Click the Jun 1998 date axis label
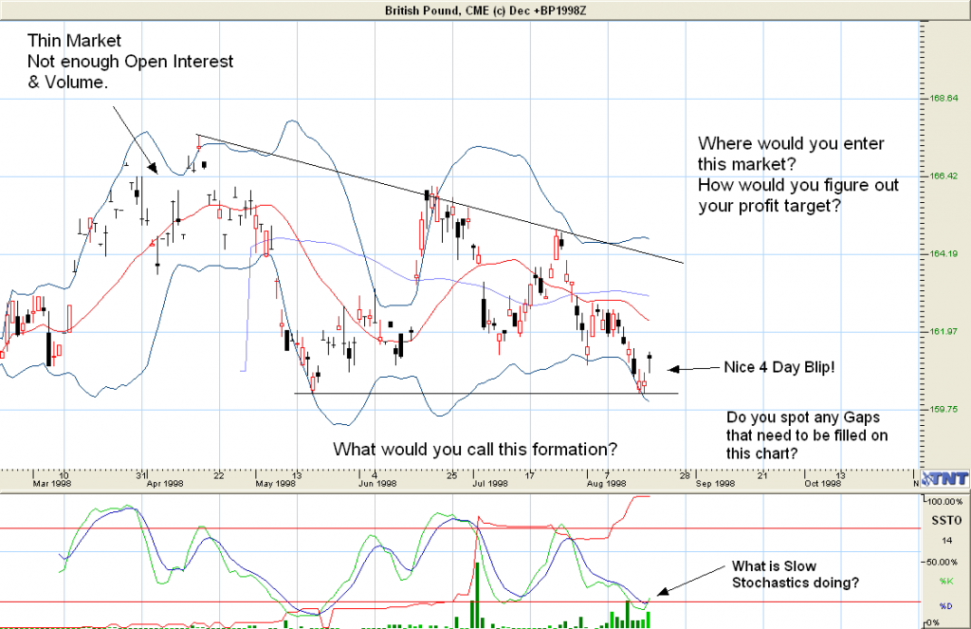Viewport: 971px width, 629px height. pyautogui.click(x=377, y=483)
